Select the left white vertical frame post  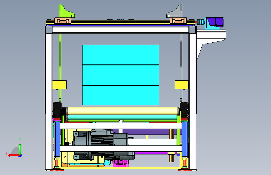49,101
